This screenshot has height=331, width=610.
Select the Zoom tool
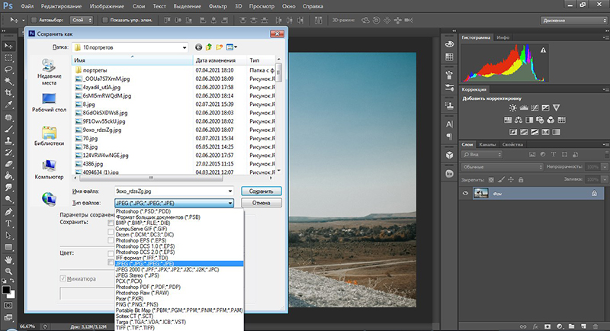click(8, 271)
